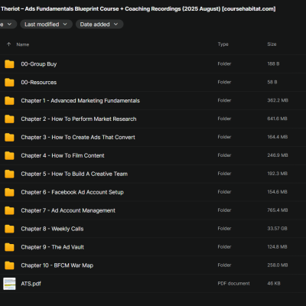Select the Chapter 5 Creative Team folder icon
The image size is (306, 306).
click(x=9, y=174)
